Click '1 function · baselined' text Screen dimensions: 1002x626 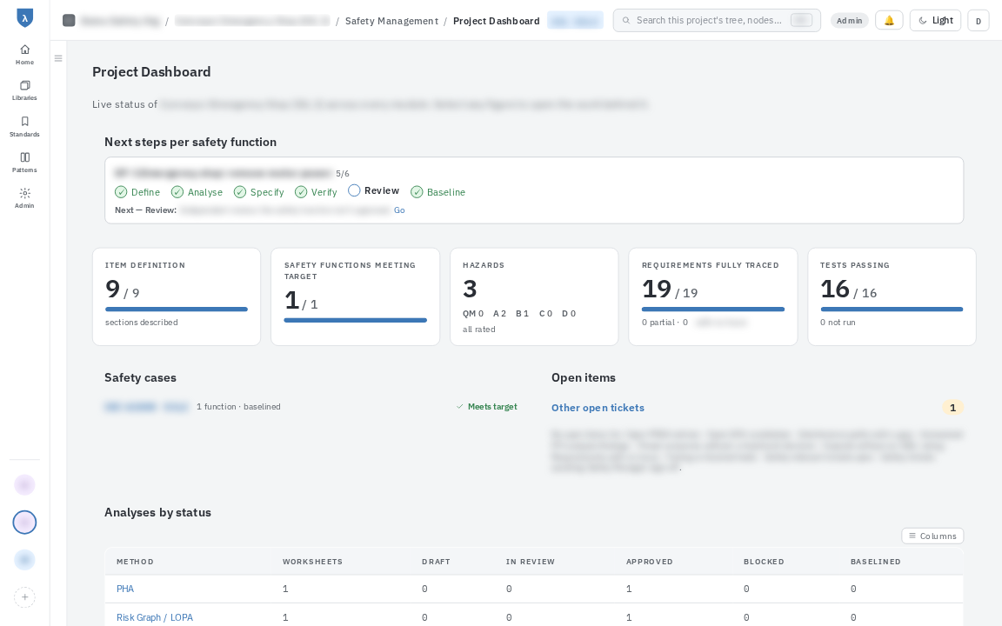point(238,407)
